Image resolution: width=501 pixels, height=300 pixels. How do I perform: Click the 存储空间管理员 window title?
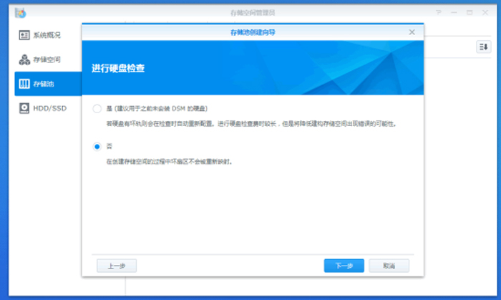253,13
